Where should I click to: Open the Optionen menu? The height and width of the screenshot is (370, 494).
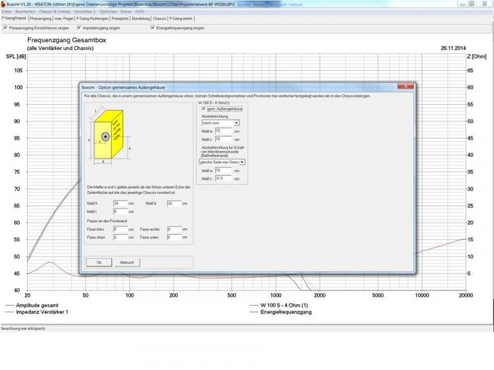[x=108, y=12]
